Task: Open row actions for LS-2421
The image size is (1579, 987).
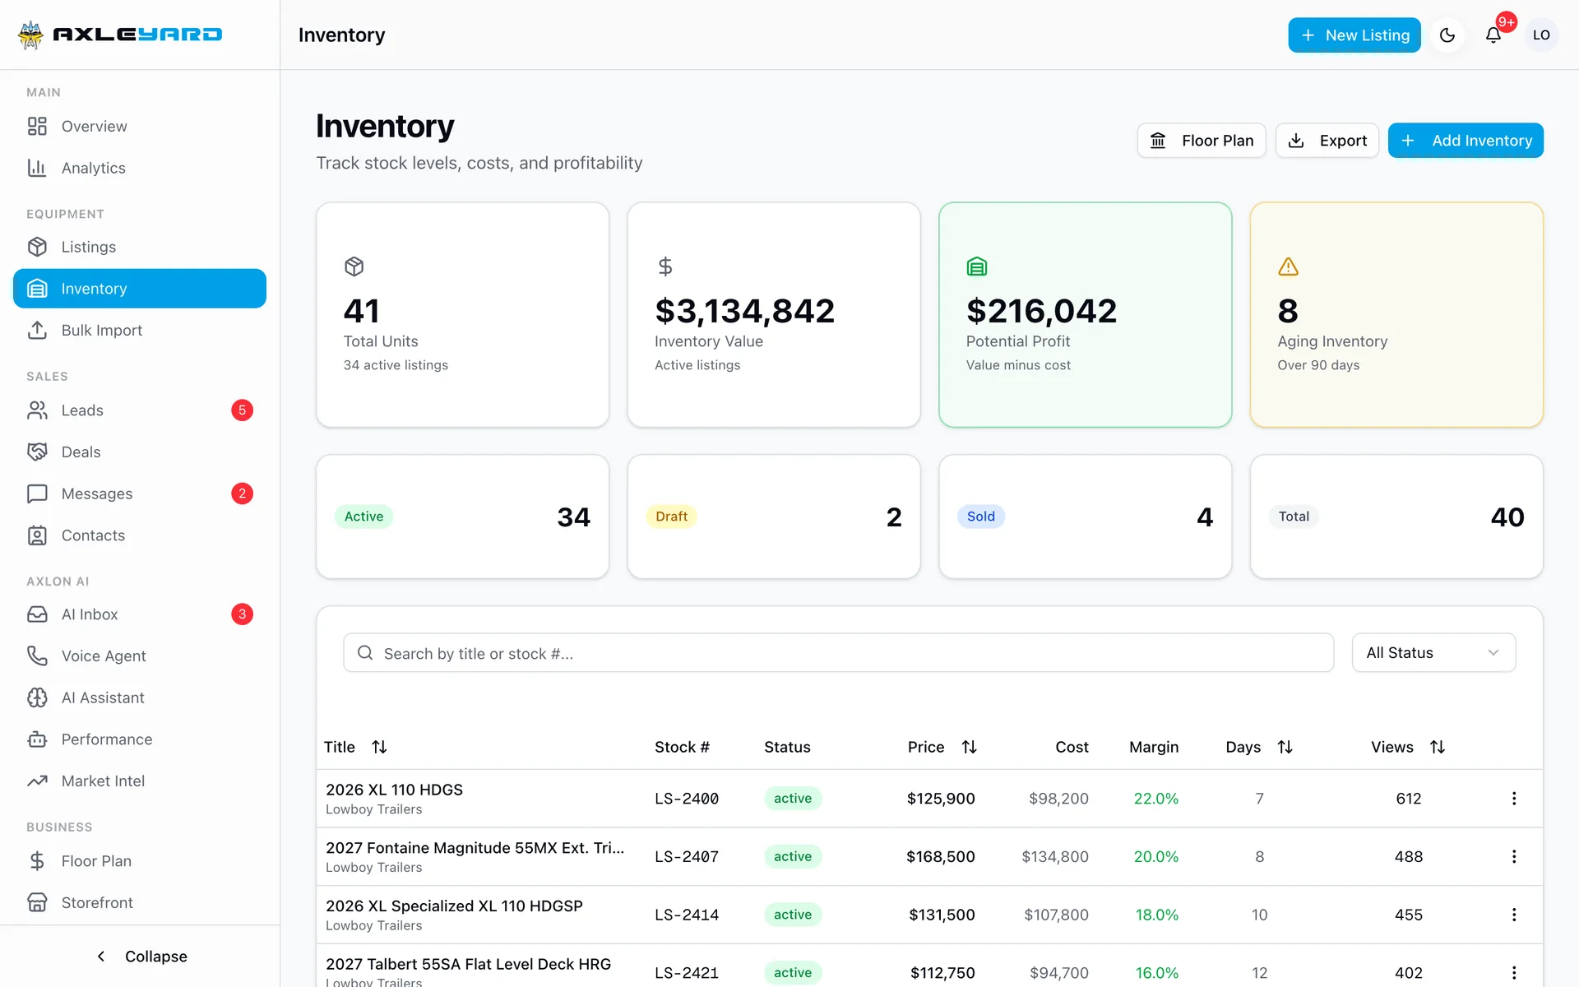Action: click(1514, 973)
